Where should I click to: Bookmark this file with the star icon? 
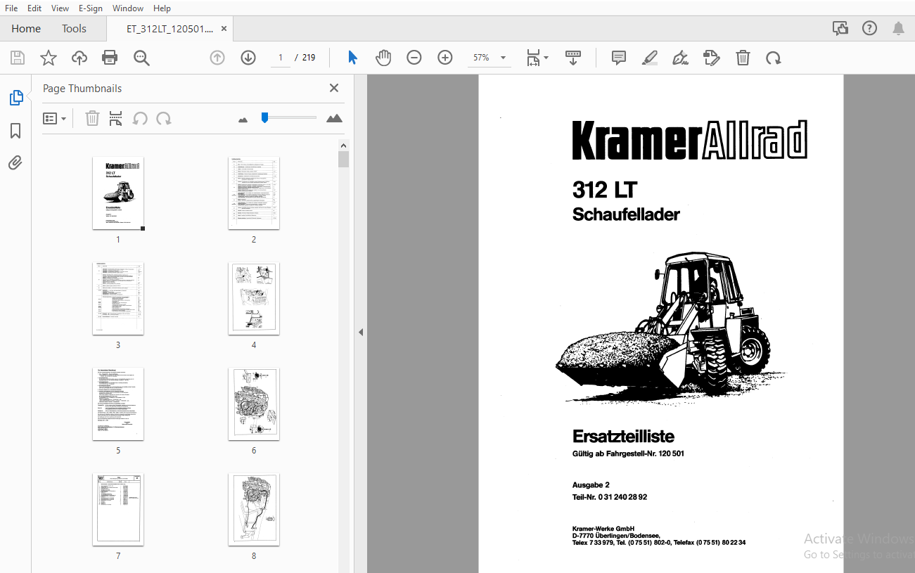tap(49, 58)
